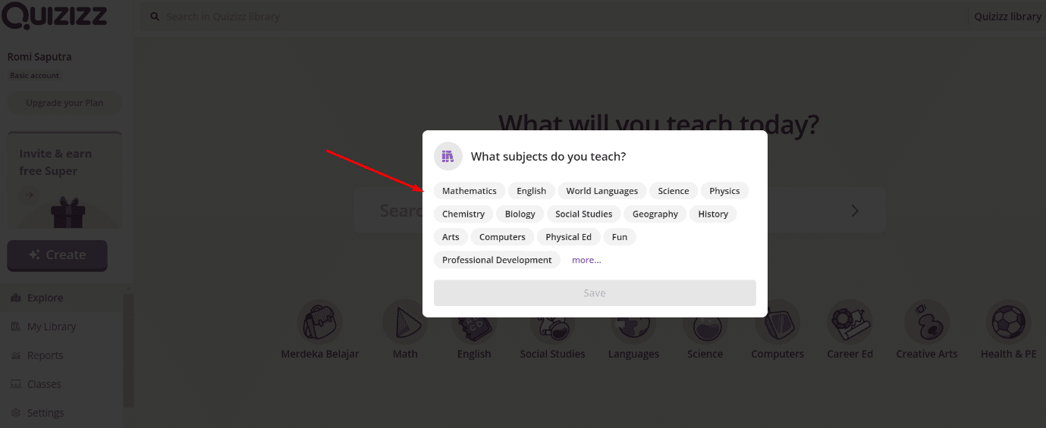Select the English subject chip
Image resolution: width=1046 pixels, height=428 pixels.
532,191
